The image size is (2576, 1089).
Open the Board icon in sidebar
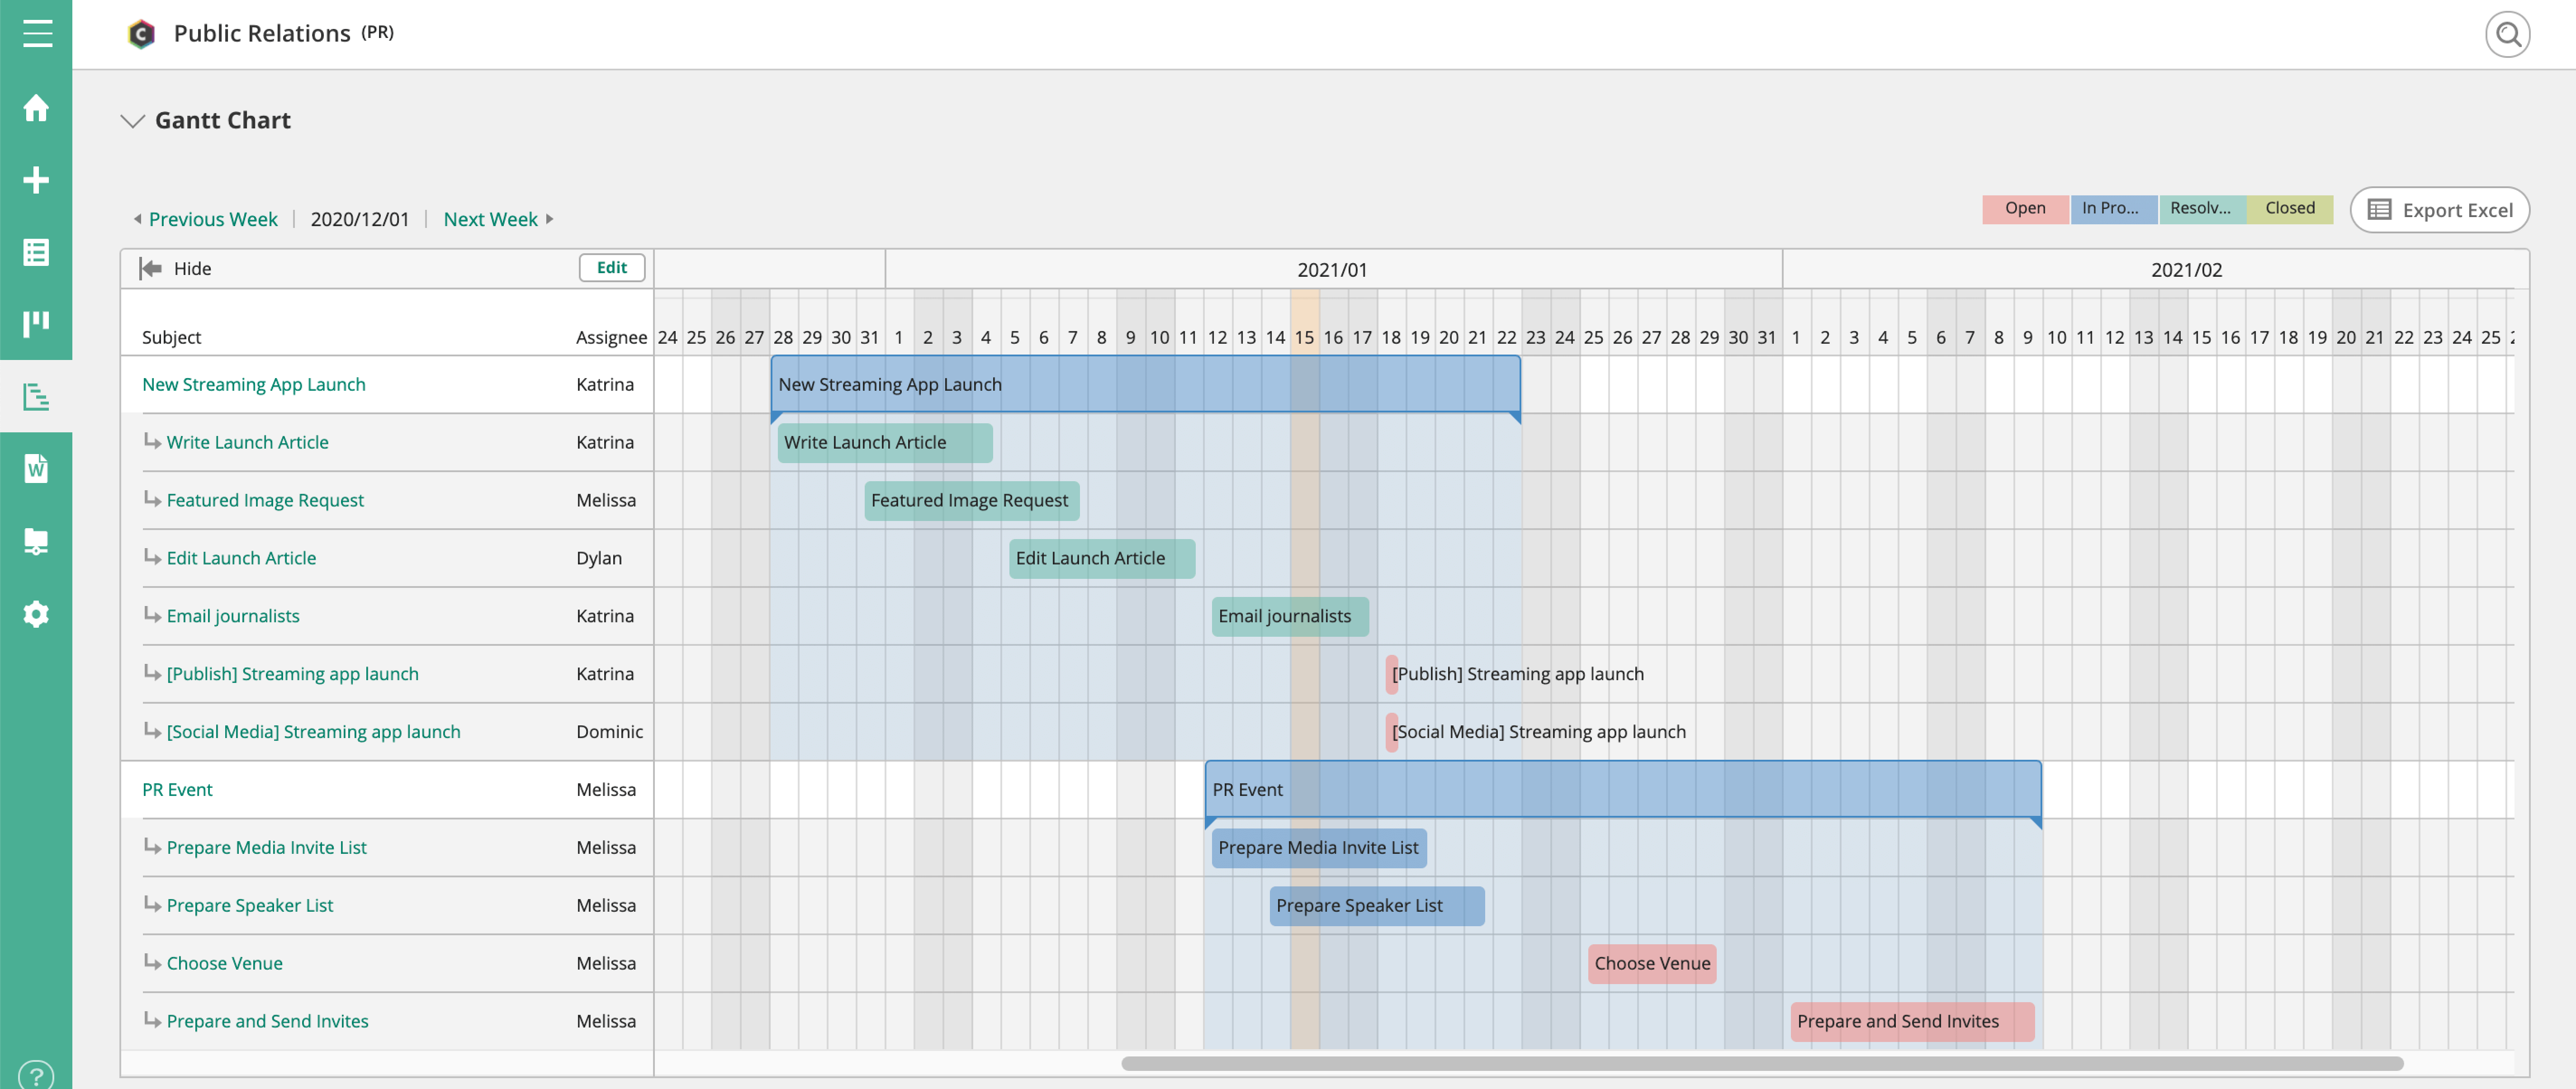click(x=36, y=323)
